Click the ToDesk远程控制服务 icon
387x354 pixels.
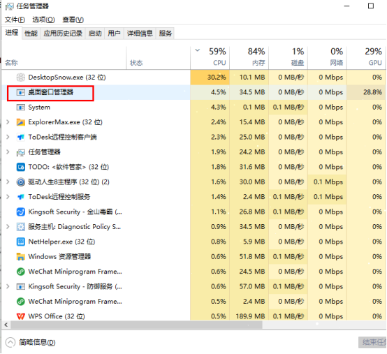[21, 197]
